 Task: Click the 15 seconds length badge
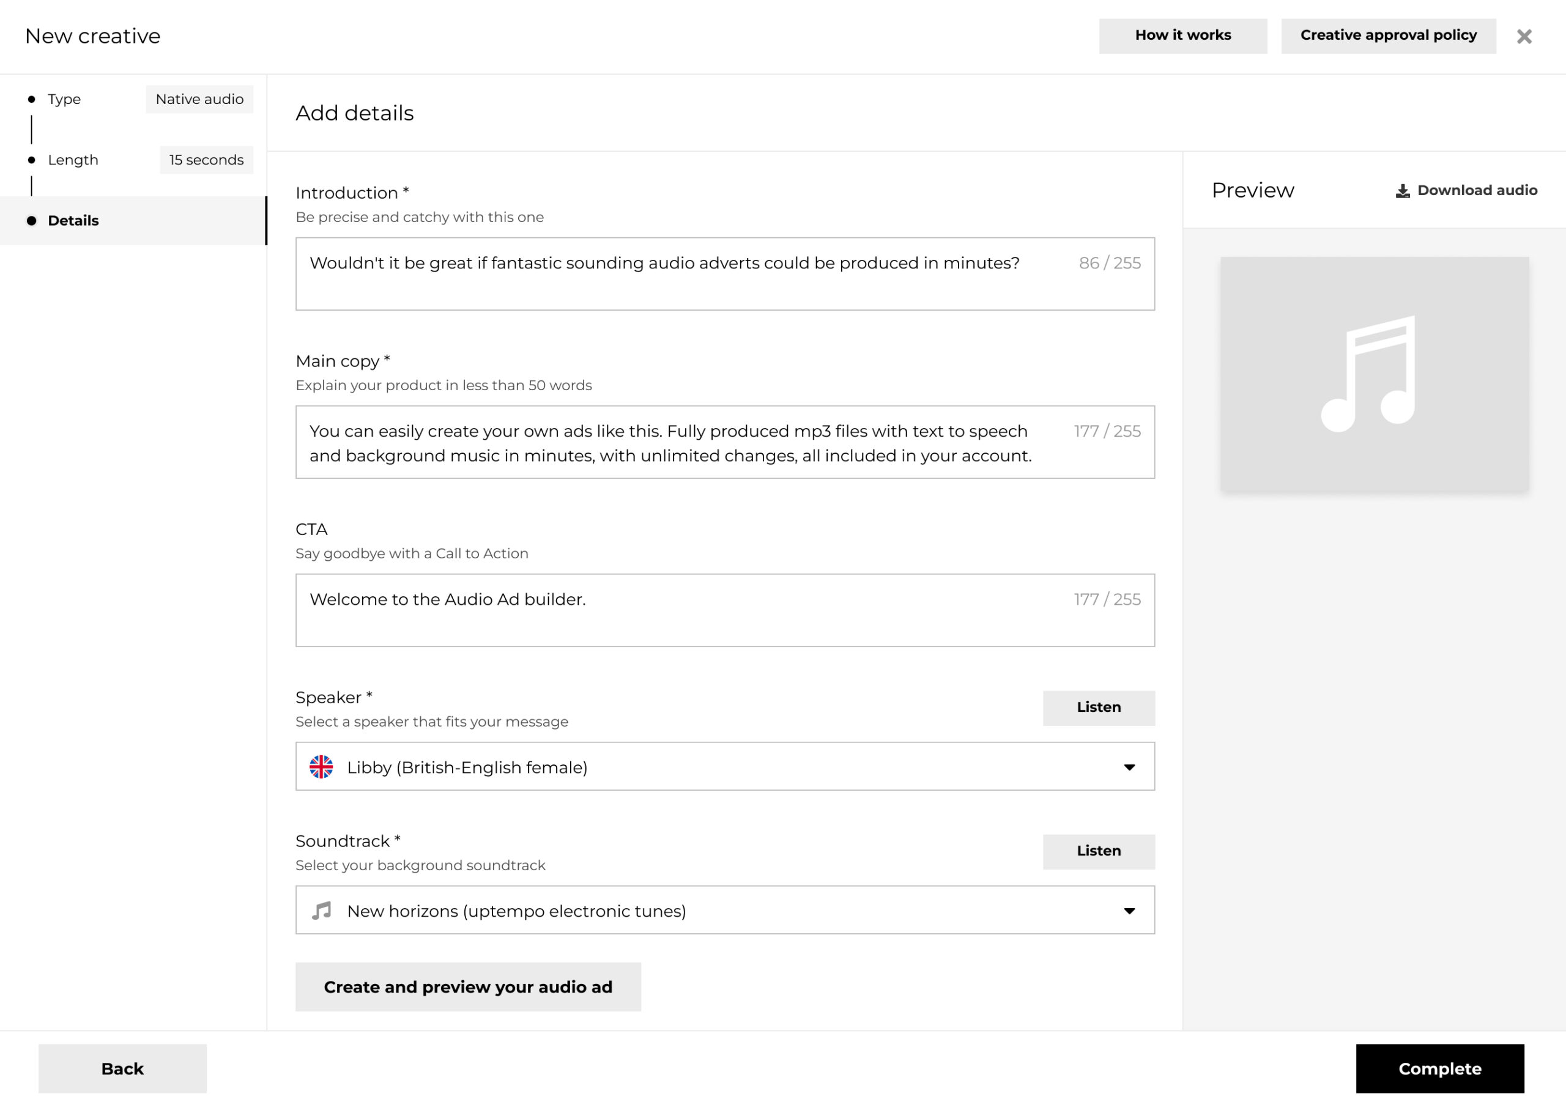tap(206, 160)
